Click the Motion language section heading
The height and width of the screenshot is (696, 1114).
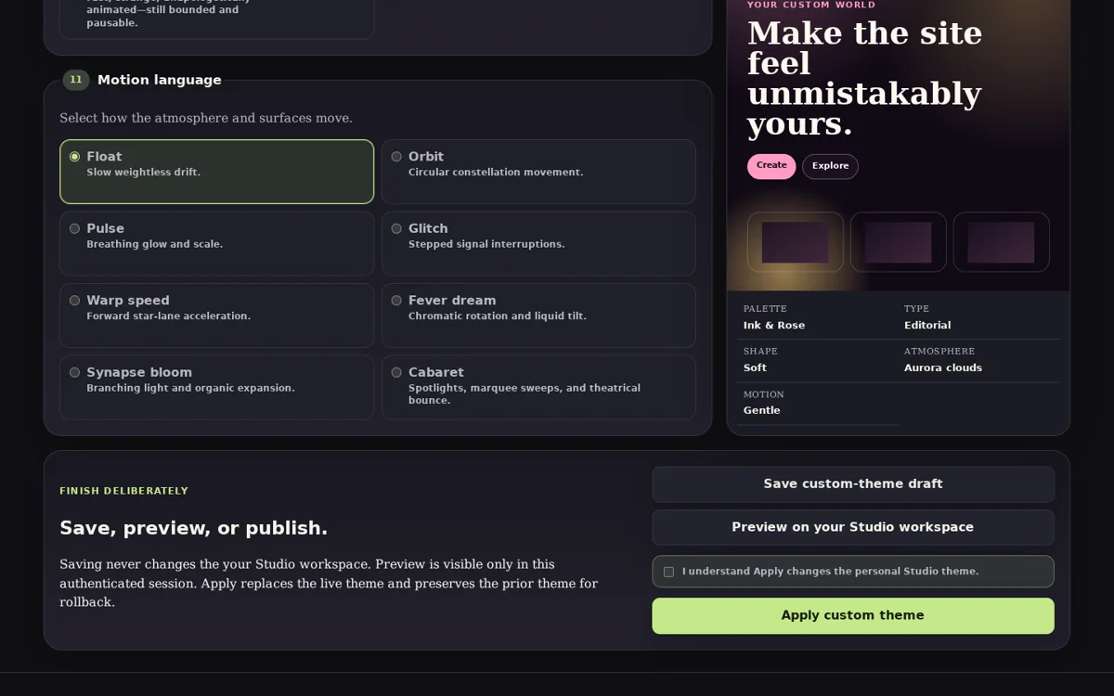(x=160, y=80)
